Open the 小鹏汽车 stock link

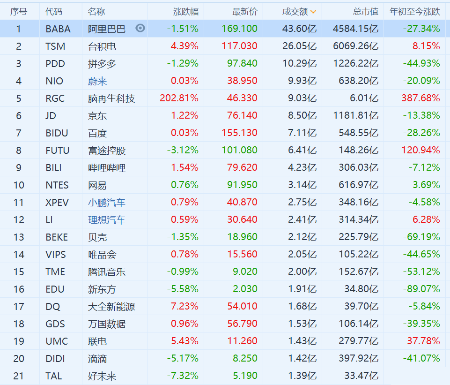click(107, 203)
